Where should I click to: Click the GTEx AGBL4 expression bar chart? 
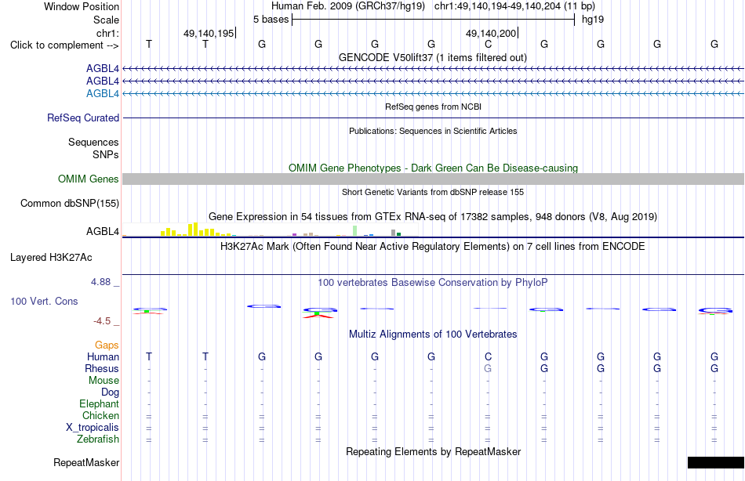pos(271,230)
